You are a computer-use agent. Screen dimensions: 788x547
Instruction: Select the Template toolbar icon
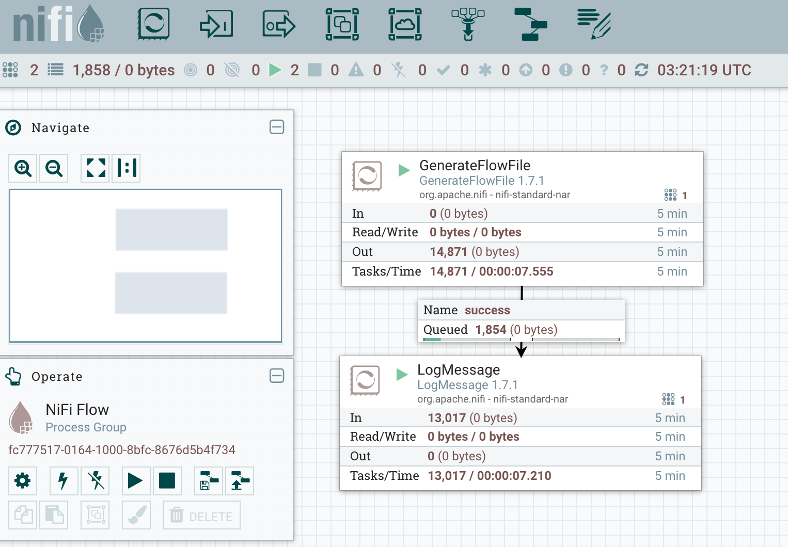pos(531,24)
